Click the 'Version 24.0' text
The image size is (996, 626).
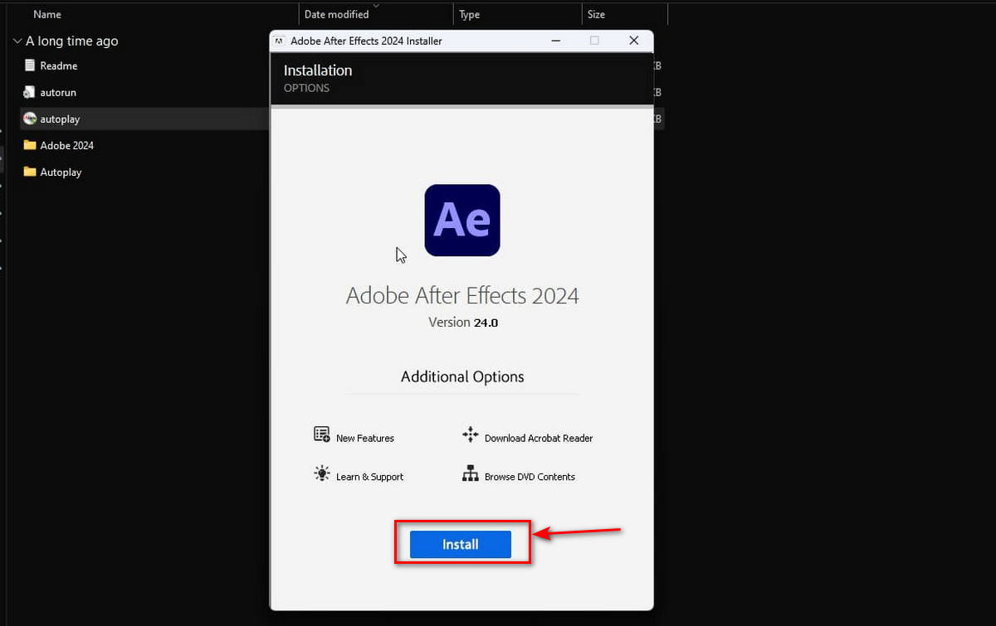click(463, 323)
